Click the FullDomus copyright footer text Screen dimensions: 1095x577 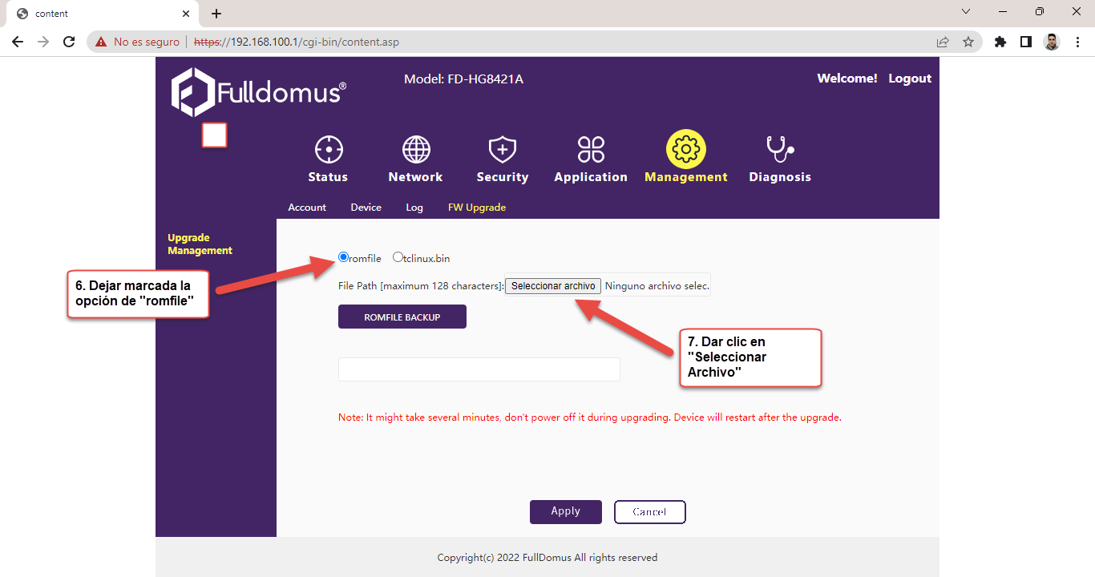point(547,558)
